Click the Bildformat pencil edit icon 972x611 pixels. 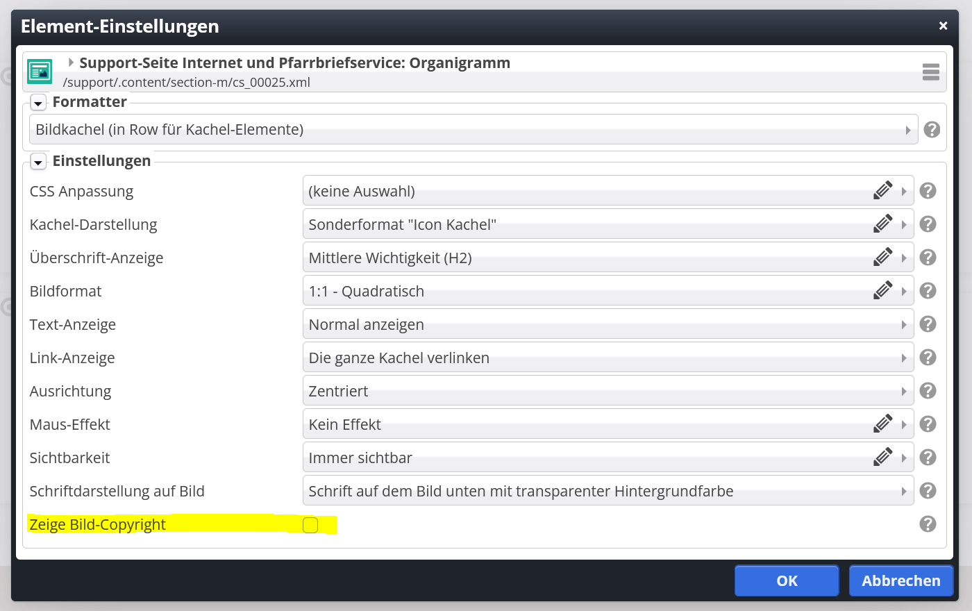pos(882,290)
